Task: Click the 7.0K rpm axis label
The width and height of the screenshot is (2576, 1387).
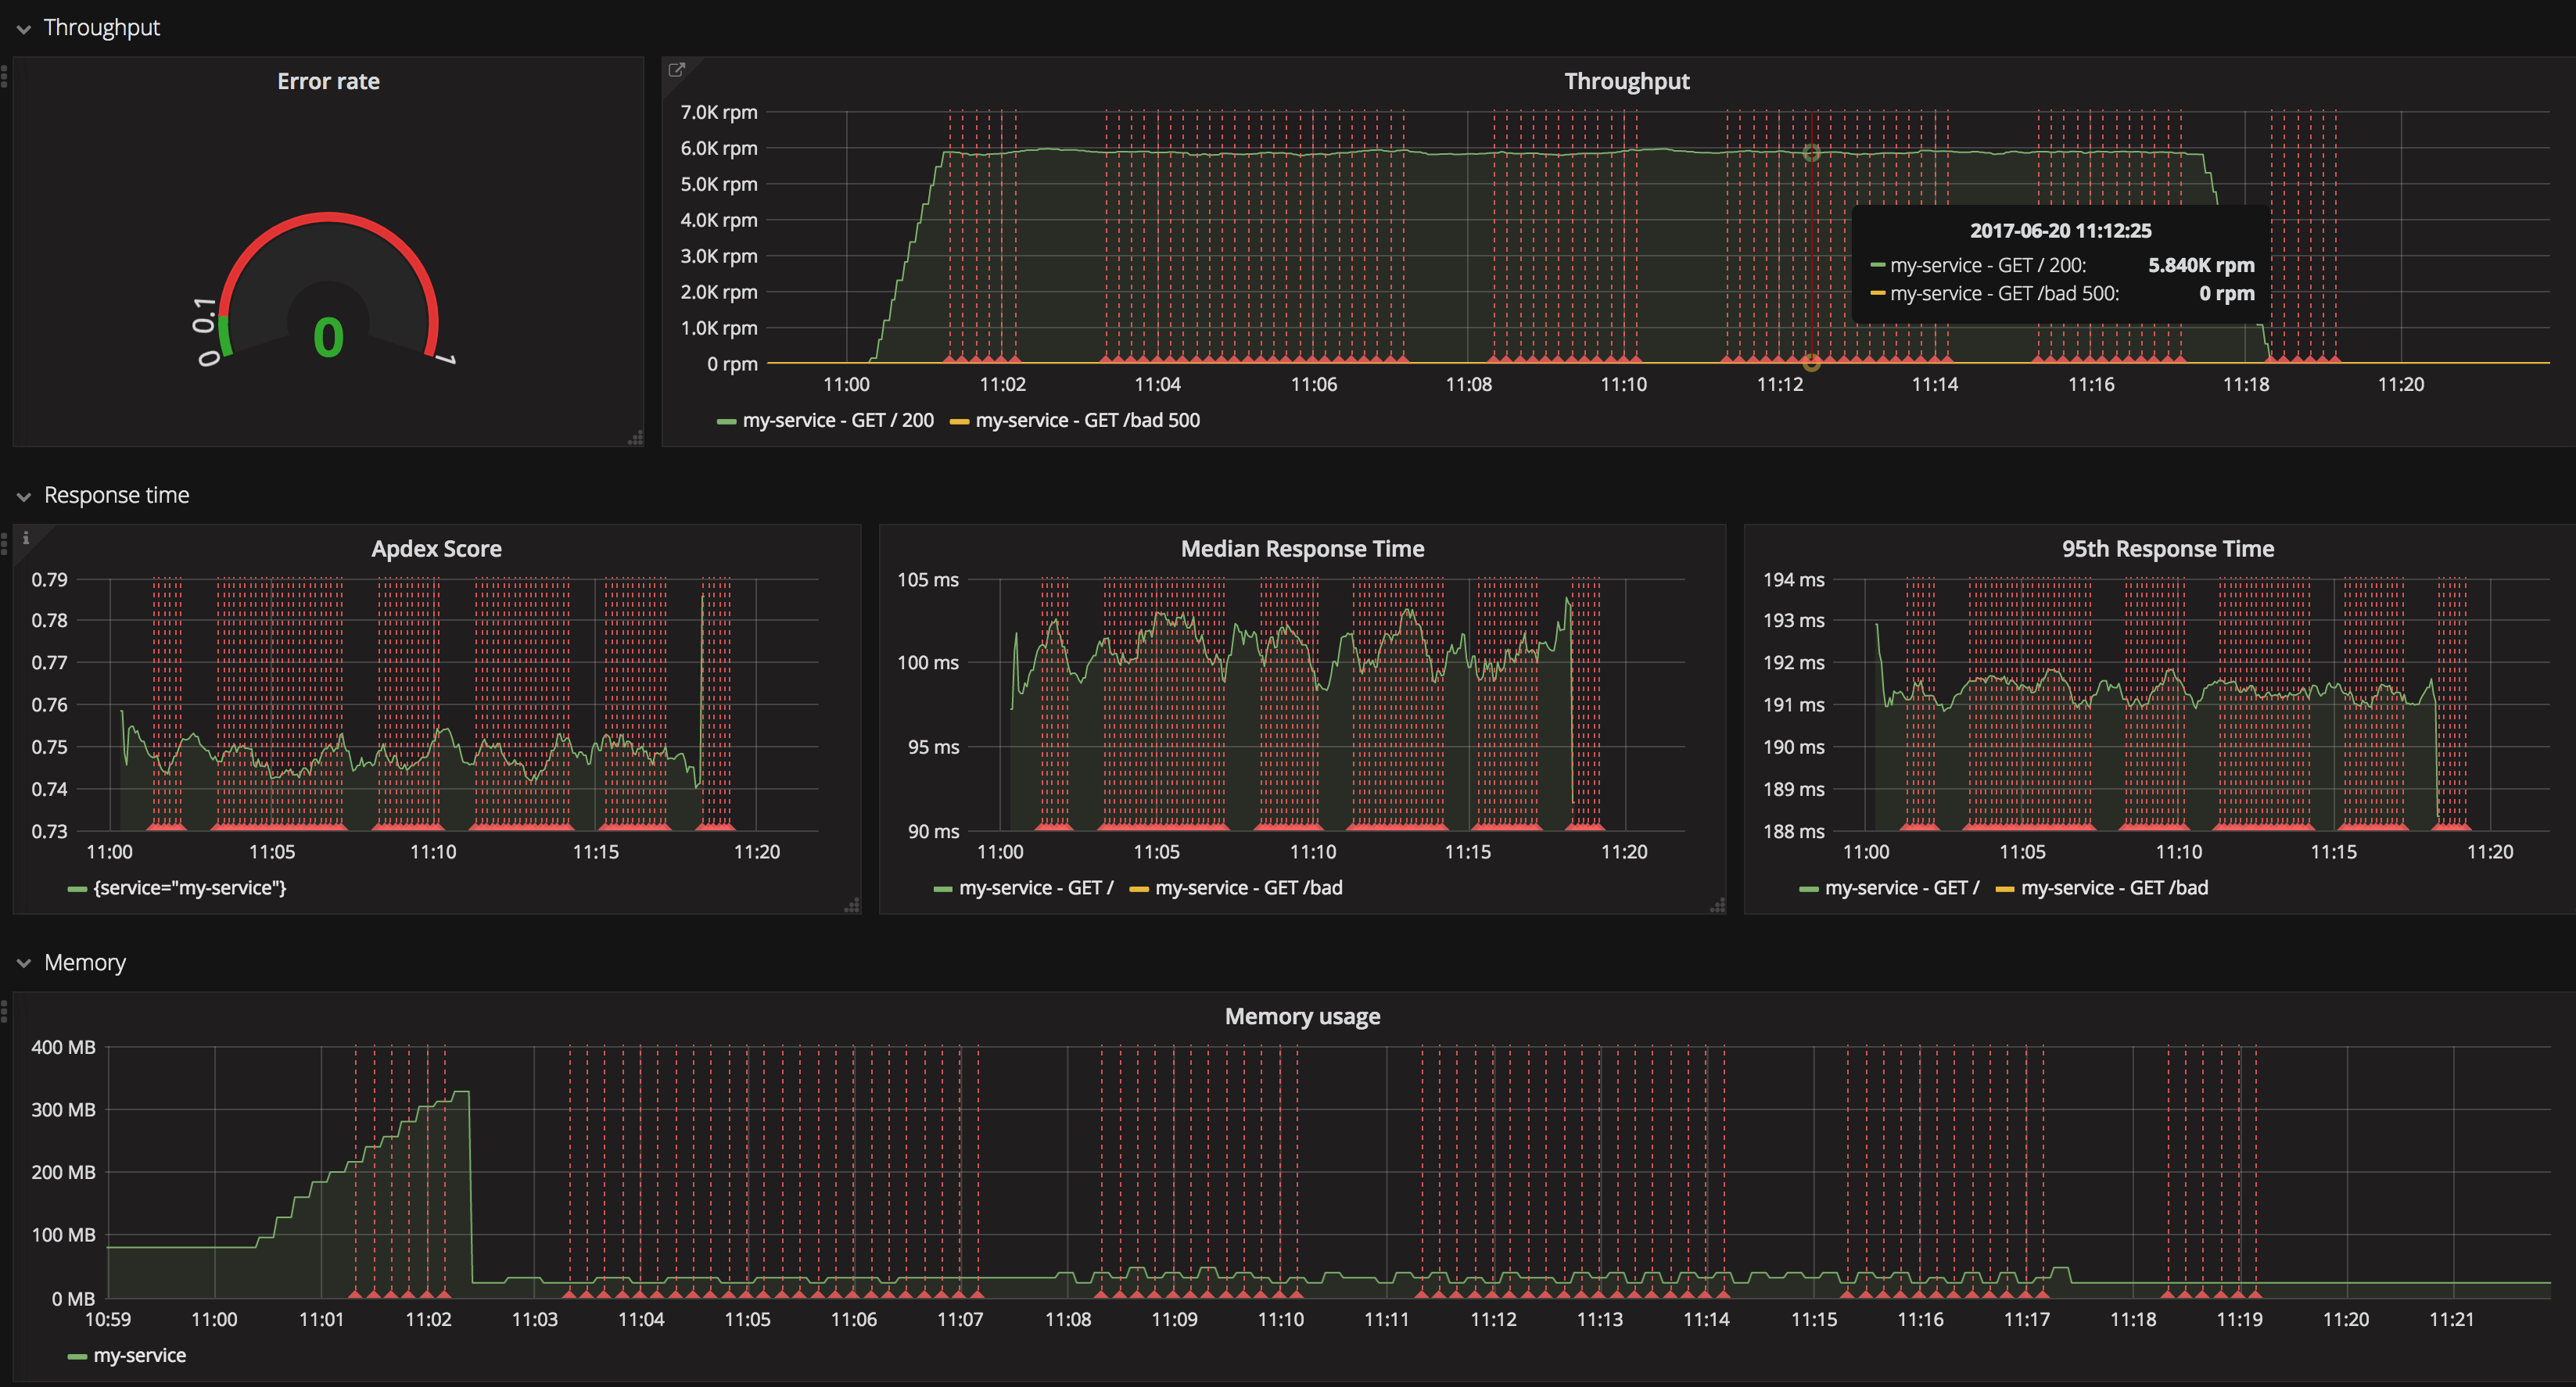Action: tap(719, 112)
